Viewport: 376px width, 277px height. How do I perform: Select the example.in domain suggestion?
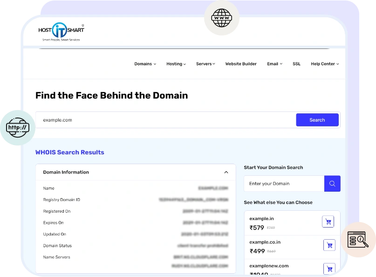pyautogui.click(x=261, y=219)
